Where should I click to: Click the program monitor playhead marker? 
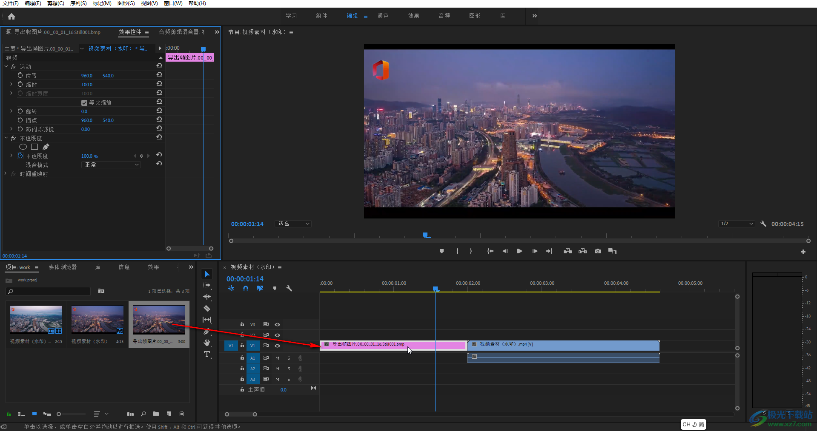425,235
